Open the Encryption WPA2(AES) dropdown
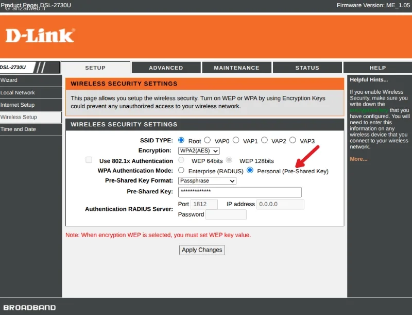Viewport: 412px width, 315px height. 199,151
